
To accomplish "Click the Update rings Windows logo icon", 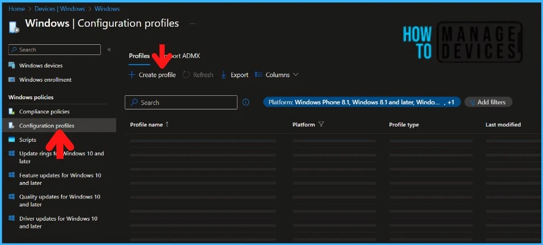I will coord(12,153).
